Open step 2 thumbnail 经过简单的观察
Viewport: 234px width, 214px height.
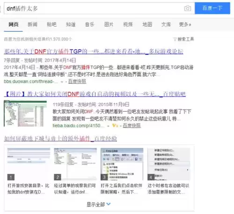[x=75, y=164]
